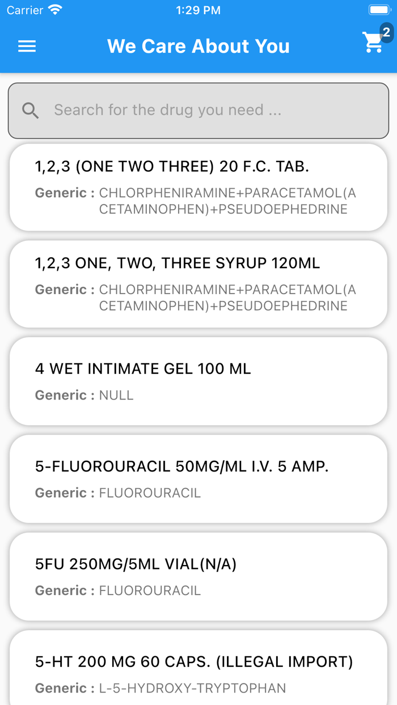
Task: Tap the 1:29 PM status bar clock
Action: [x=198, y=10]
